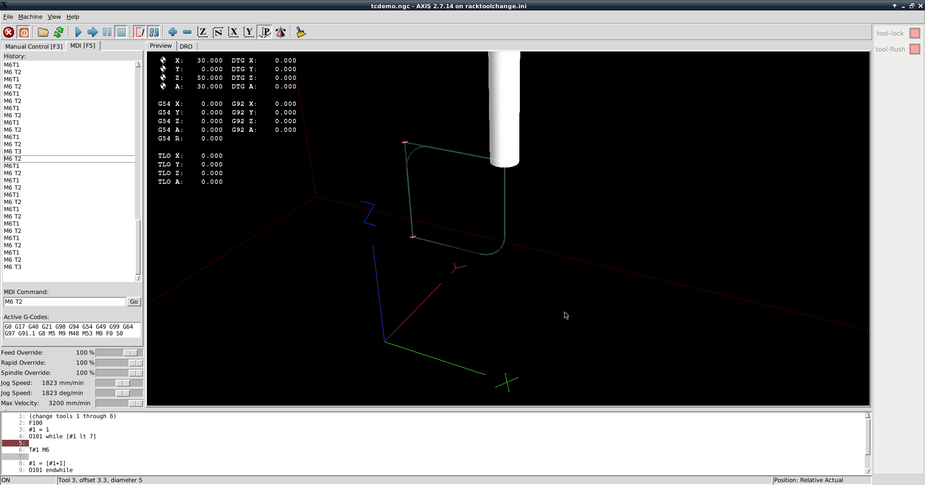The image size is (925, 485).
Task: Select highlighted 'M6 T2' history entry
Action: click(69, 159)
